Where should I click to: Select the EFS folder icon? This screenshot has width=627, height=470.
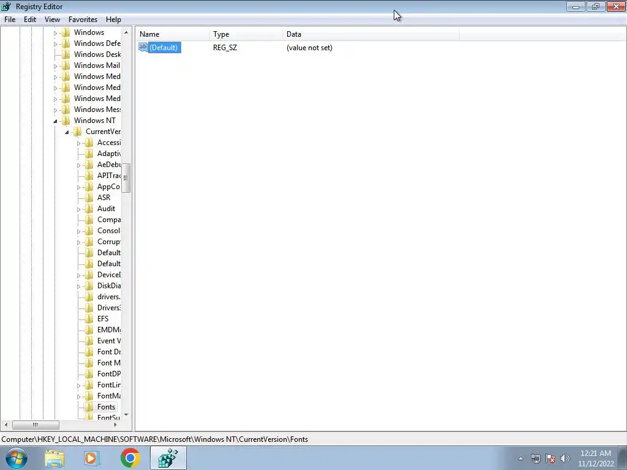pos(89,318)
